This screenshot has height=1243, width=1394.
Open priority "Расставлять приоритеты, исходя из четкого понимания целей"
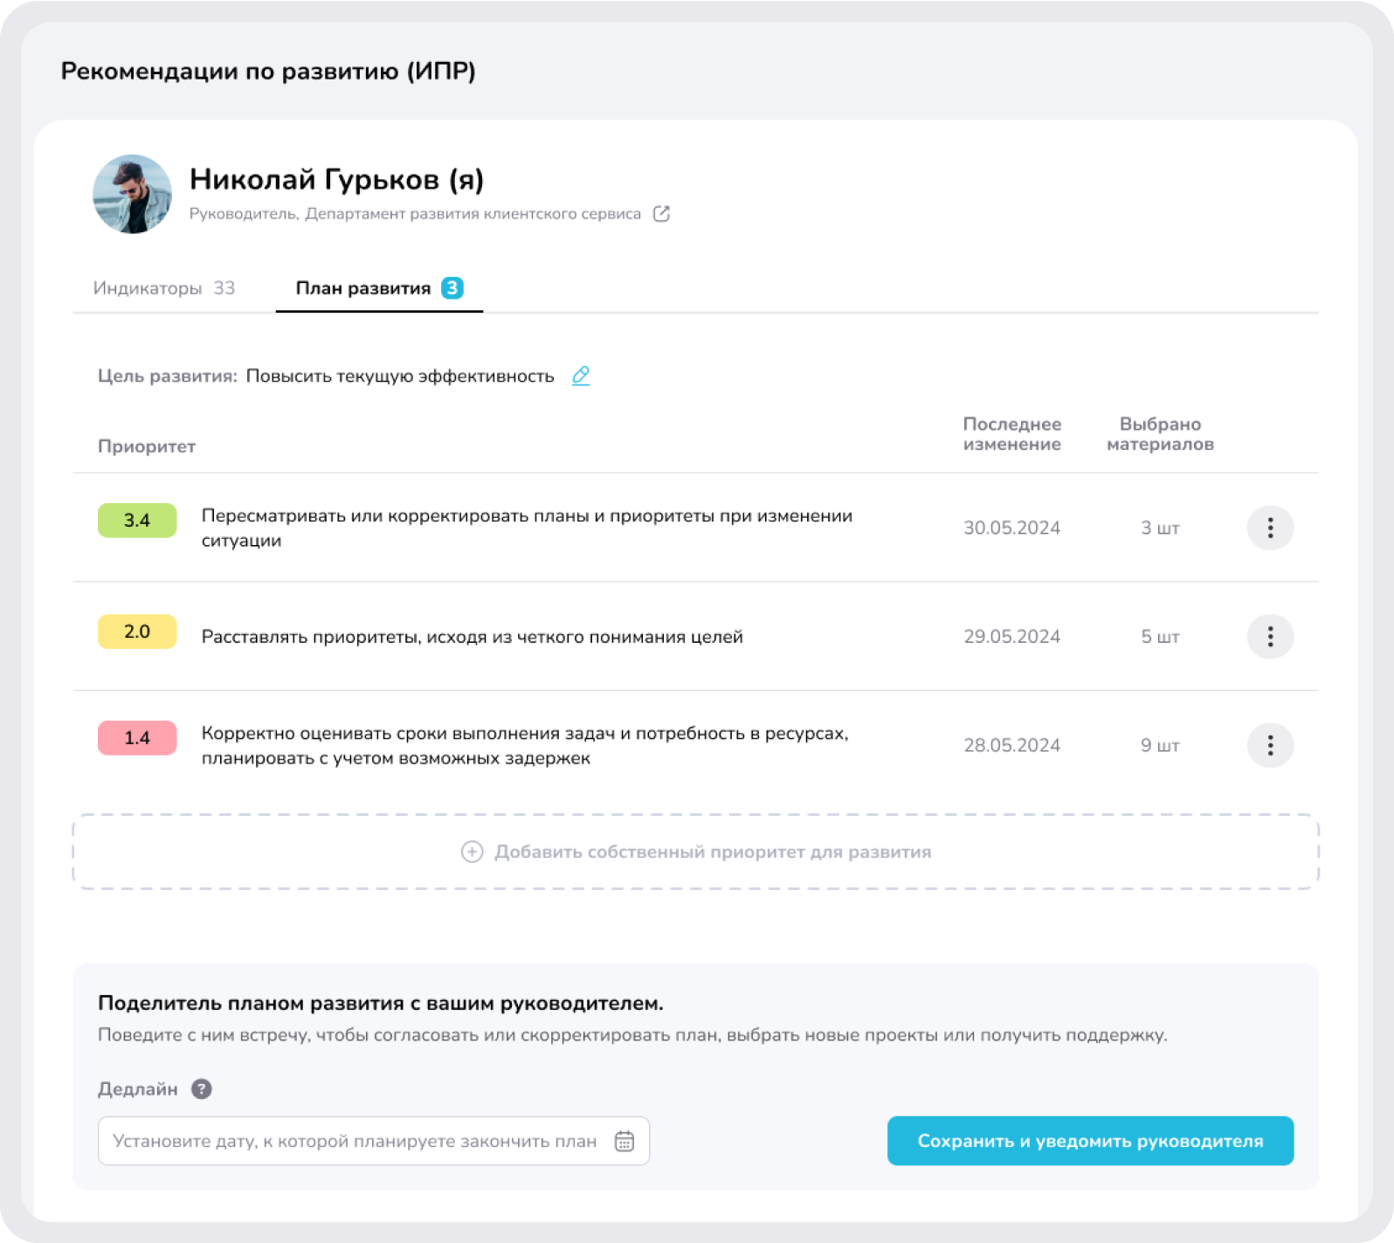pyautogui.click(x=472, y=637)
